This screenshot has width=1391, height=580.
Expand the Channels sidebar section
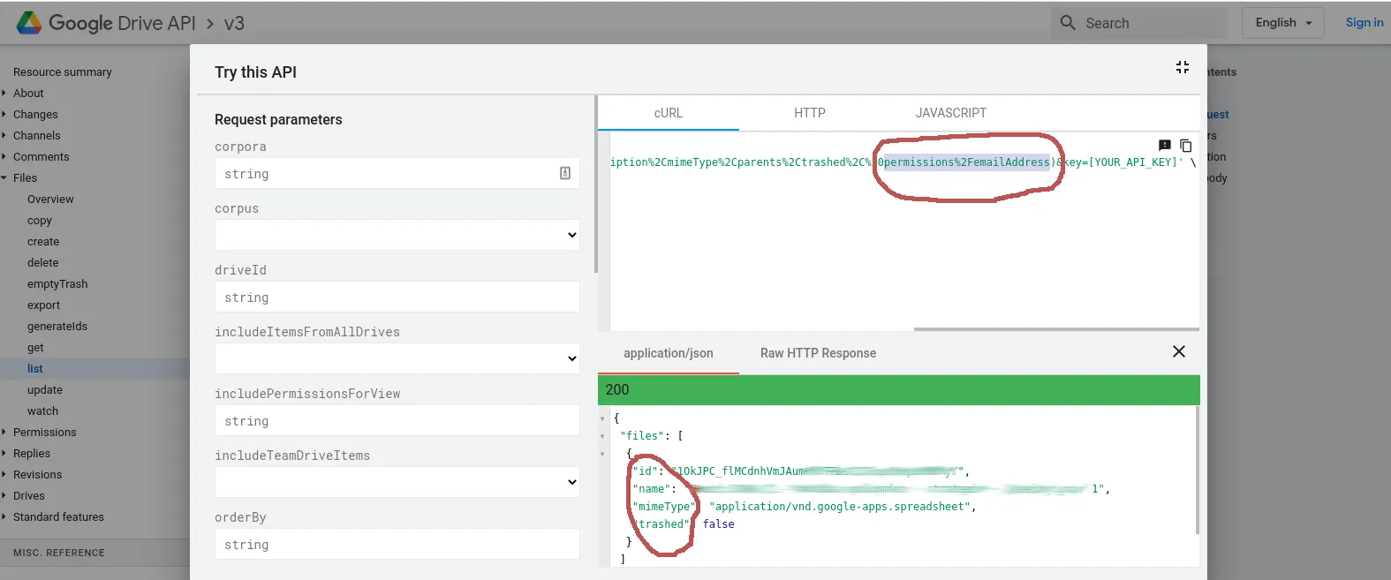tap(4, 135)
